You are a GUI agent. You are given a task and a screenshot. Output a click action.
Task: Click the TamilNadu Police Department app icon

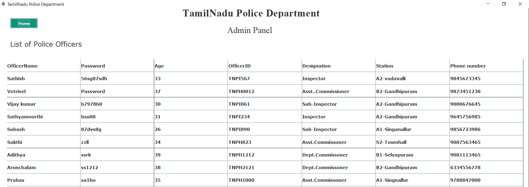pos(3,4)
